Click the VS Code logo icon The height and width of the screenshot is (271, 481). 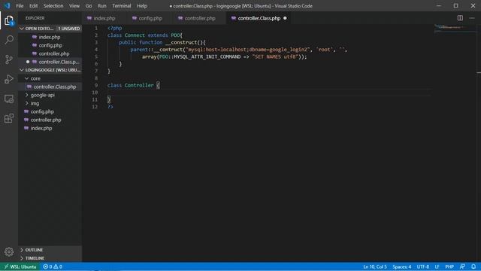tap(7, 6)
